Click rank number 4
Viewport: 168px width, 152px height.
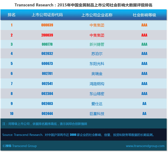tap(11, 54)
